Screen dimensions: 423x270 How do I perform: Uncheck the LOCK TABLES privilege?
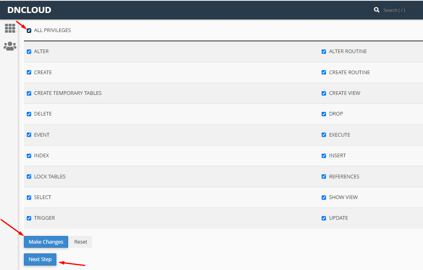click(x=29, y=177)
